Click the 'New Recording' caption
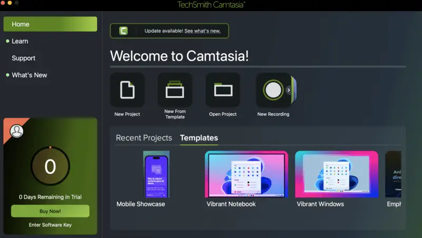Screen dimensions: 422x238 pos(273,114)
